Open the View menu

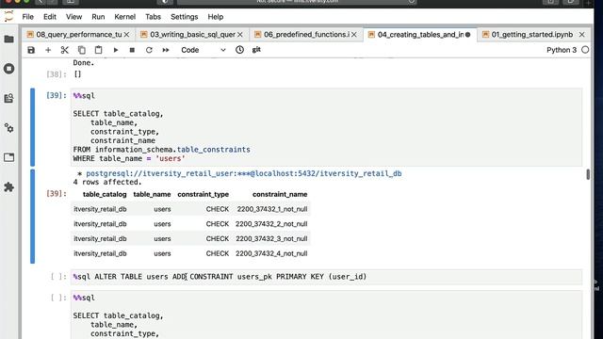(73, 17)
